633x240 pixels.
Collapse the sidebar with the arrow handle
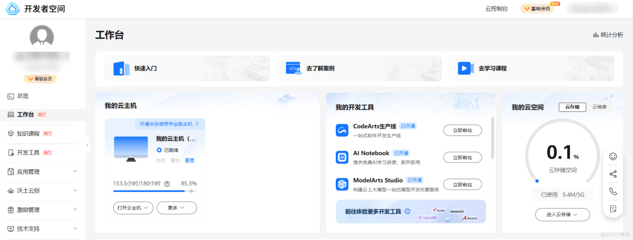[87, 145]
